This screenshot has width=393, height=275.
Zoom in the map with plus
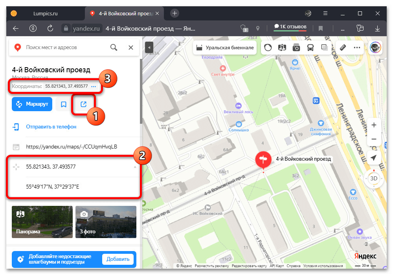coord(374,125)
